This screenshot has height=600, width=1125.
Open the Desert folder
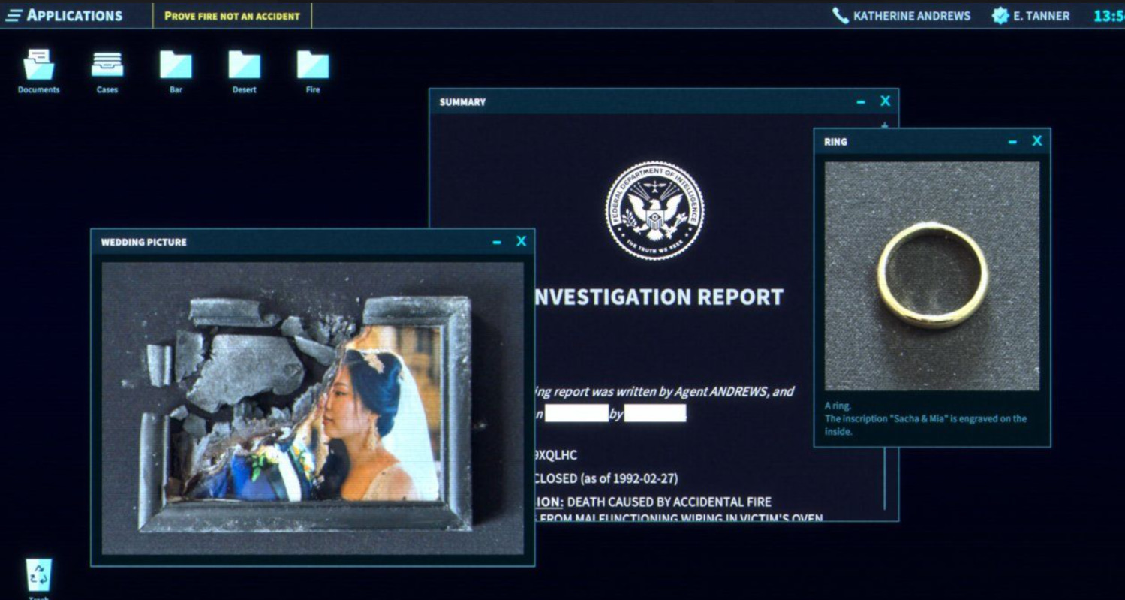tap(244, 65)
